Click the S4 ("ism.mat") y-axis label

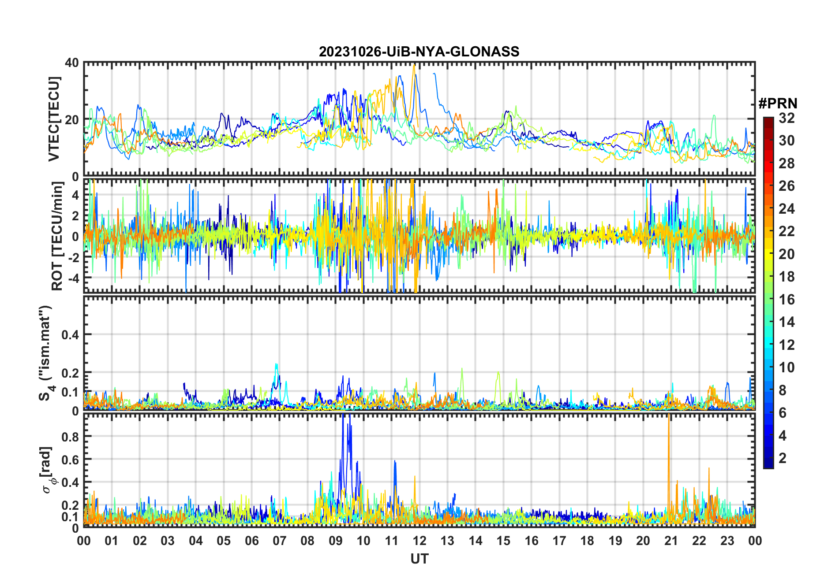point(46,353)
